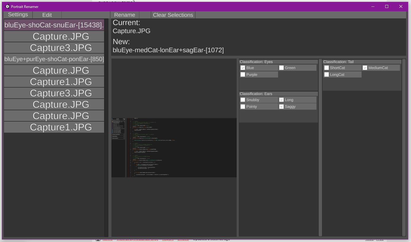Open the Settings menu
Screen dimensions: 411x242
point(18,14)
